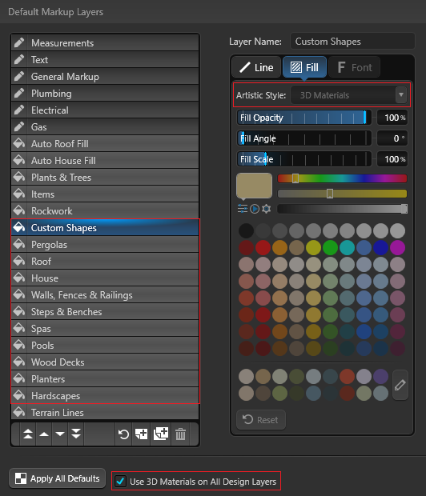Click the pencil icon beside custom swatches
The width and height of the screenshot is (426, 496).
(x=400, y=385)
